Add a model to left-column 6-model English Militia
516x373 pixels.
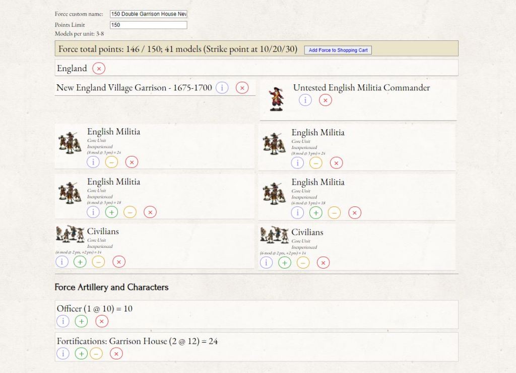coord(111,212)
